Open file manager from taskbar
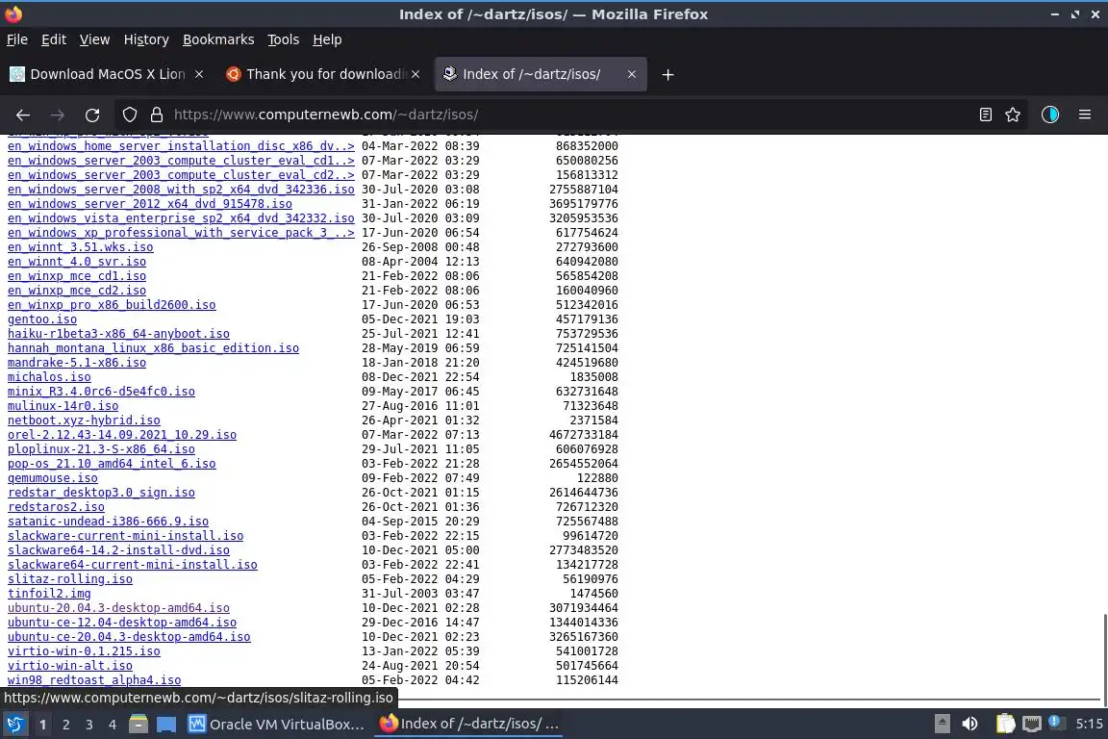This screenshot has width=1108, height=739. pyautogui.click(x=138, y=725)
